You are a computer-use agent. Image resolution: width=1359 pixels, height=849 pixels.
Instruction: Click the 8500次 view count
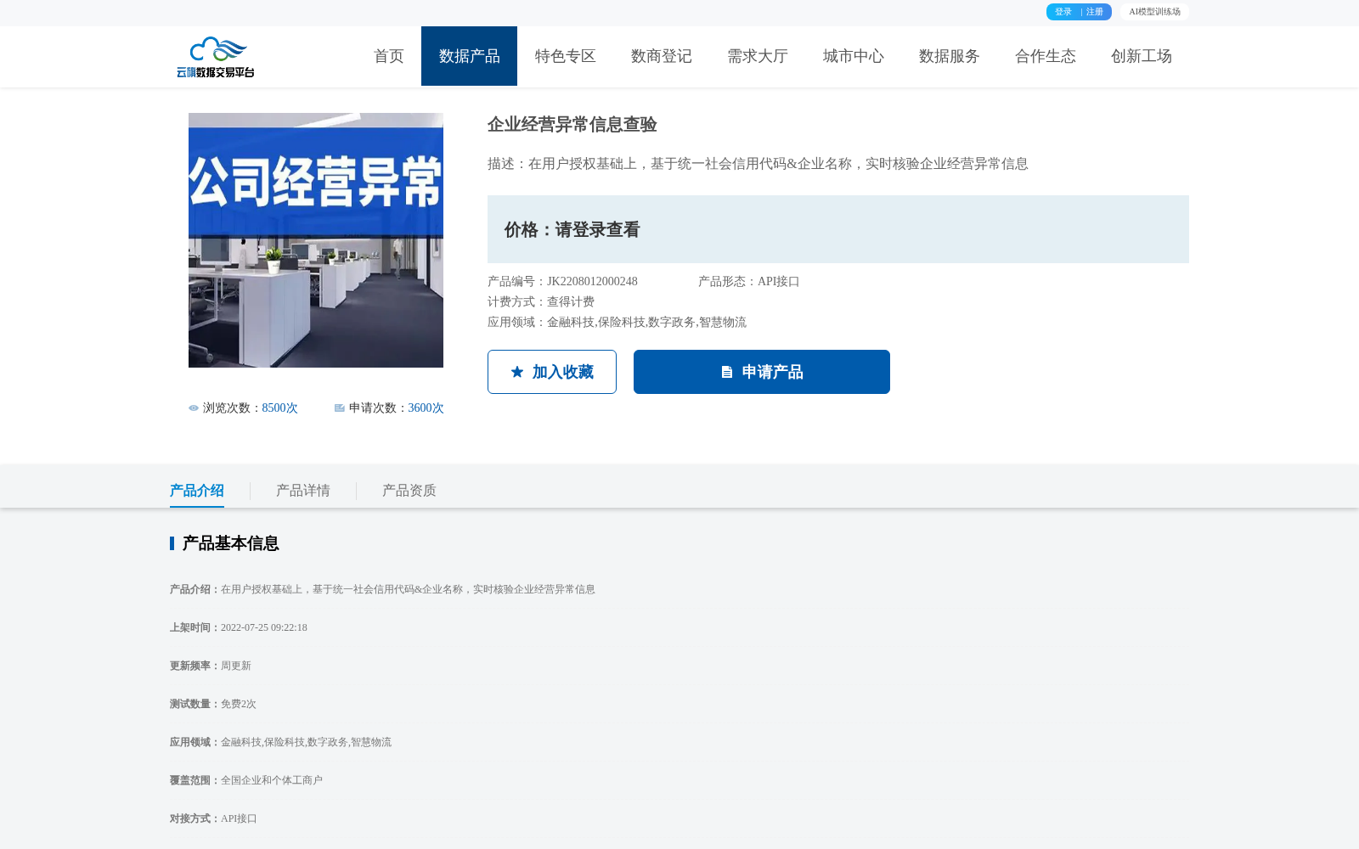[280, 408]
